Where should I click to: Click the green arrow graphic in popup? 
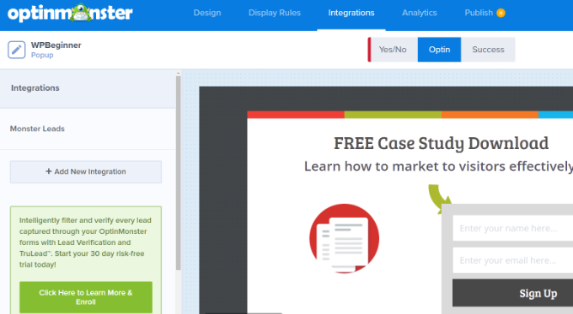[440, 198]
